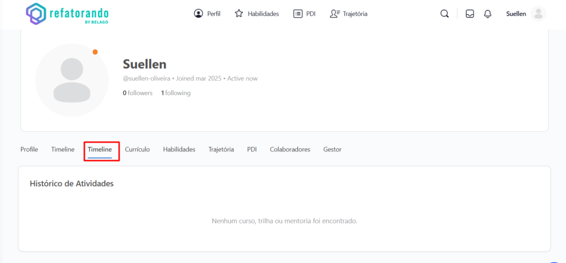Switch to the Profile tab
This screenshot has height=263, width=566.
pos(29,149)
